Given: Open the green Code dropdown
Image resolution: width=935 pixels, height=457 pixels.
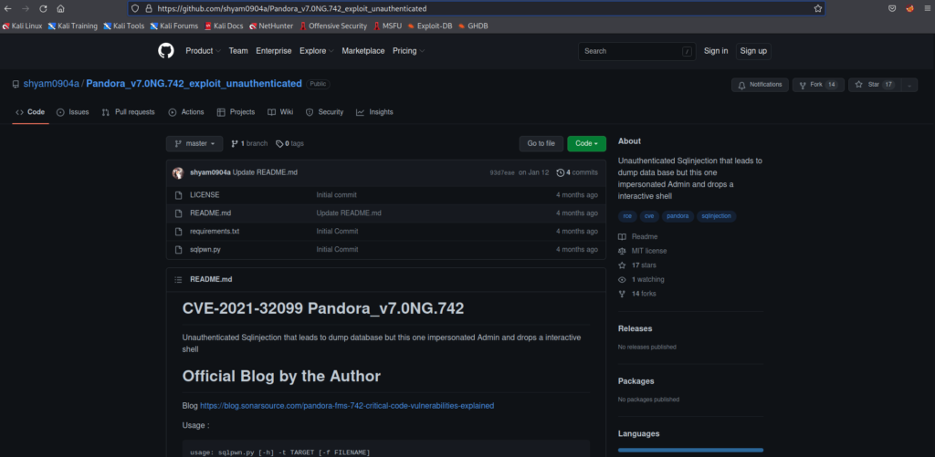Looking at the screenshot, I should click(586, 143).
